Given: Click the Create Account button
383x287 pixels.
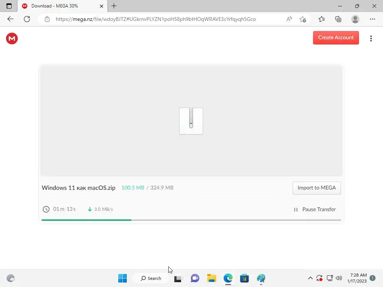Looking at the screenshot, I should click(336, 38).
